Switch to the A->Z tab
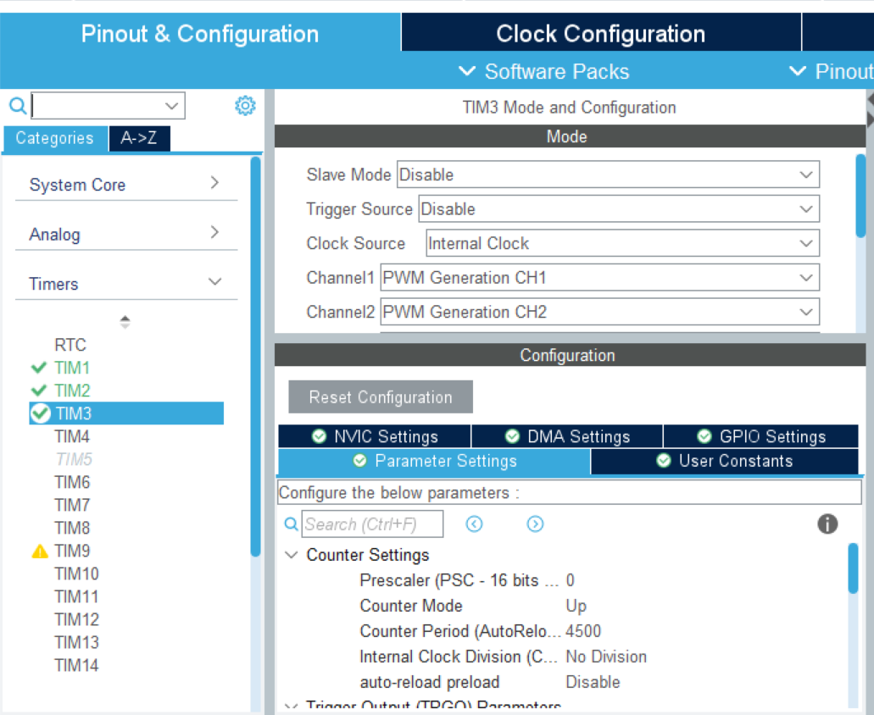The width and height of the screenshot is (874, 715). 139,137
